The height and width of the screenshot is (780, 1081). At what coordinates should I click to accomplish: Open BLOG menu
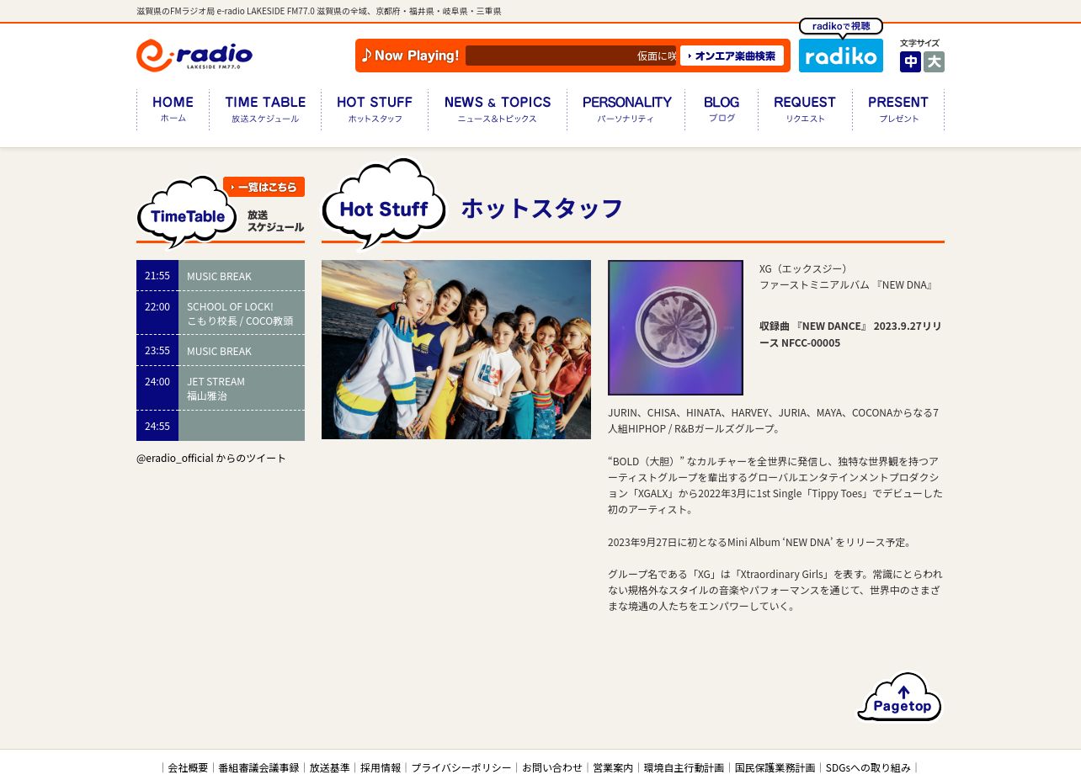click(722, 109)
